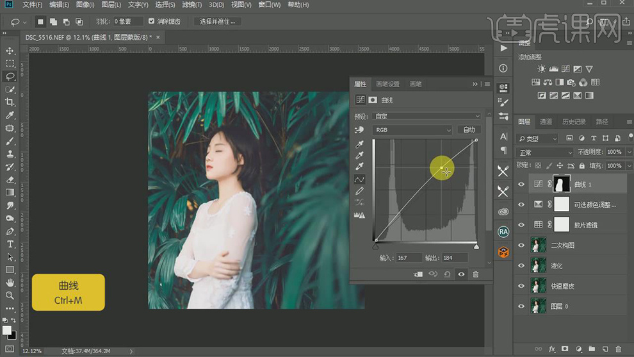This screenshot has width=634, height=357.
Task: Delete layer via Layers panel trash icon
Action: [618, 349]
